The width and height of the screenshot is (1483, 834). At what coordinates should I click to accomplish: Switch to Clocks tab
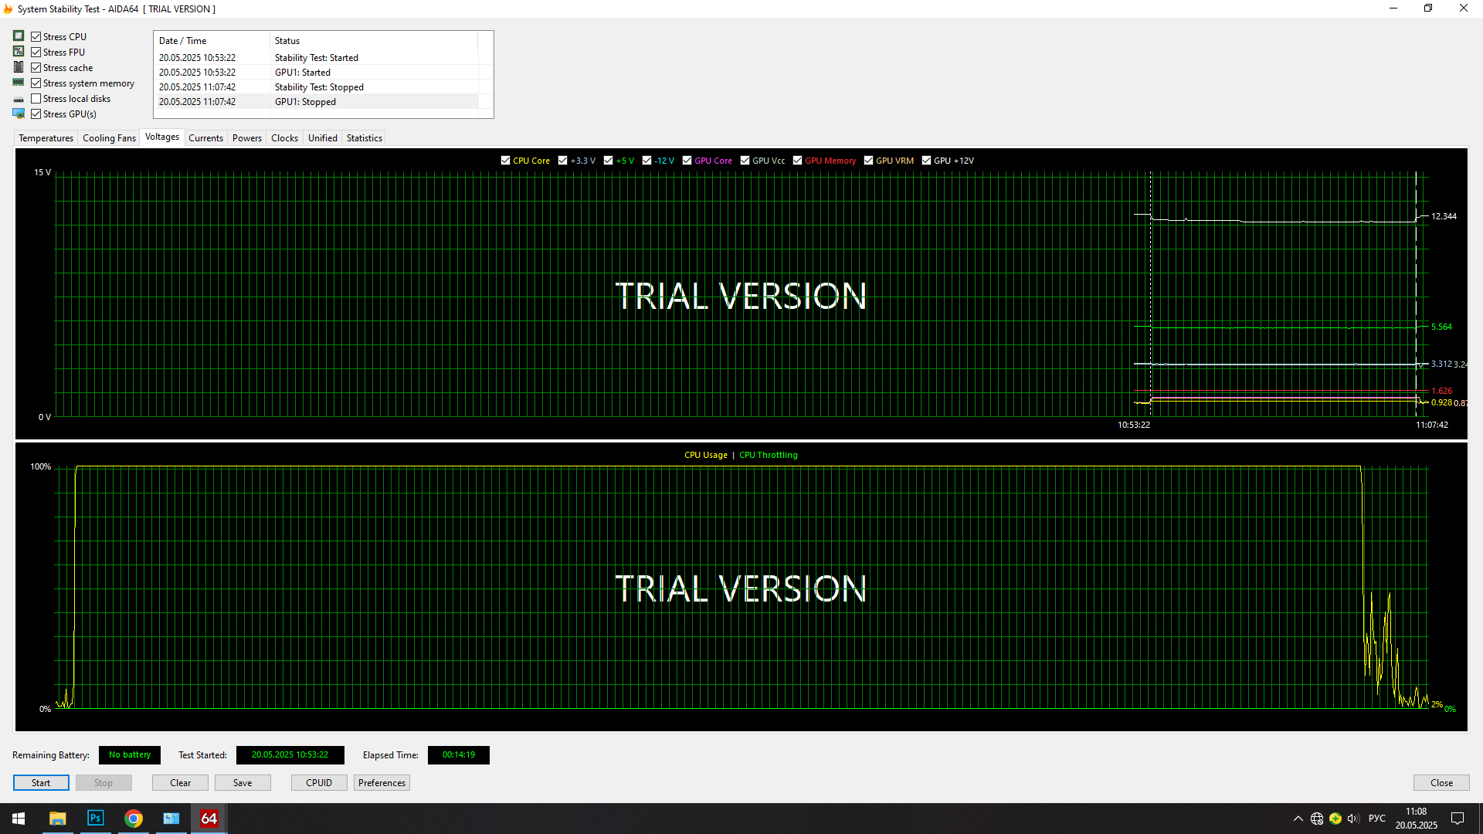click(x=284, y=138)
